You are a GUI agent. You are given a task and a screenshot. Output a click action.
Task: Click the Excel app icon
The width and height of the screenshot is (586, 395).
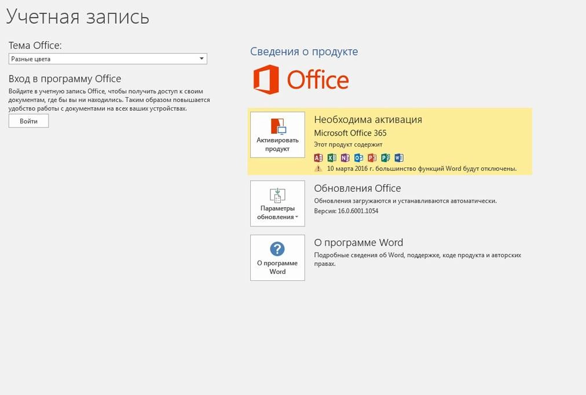[332, 158]
